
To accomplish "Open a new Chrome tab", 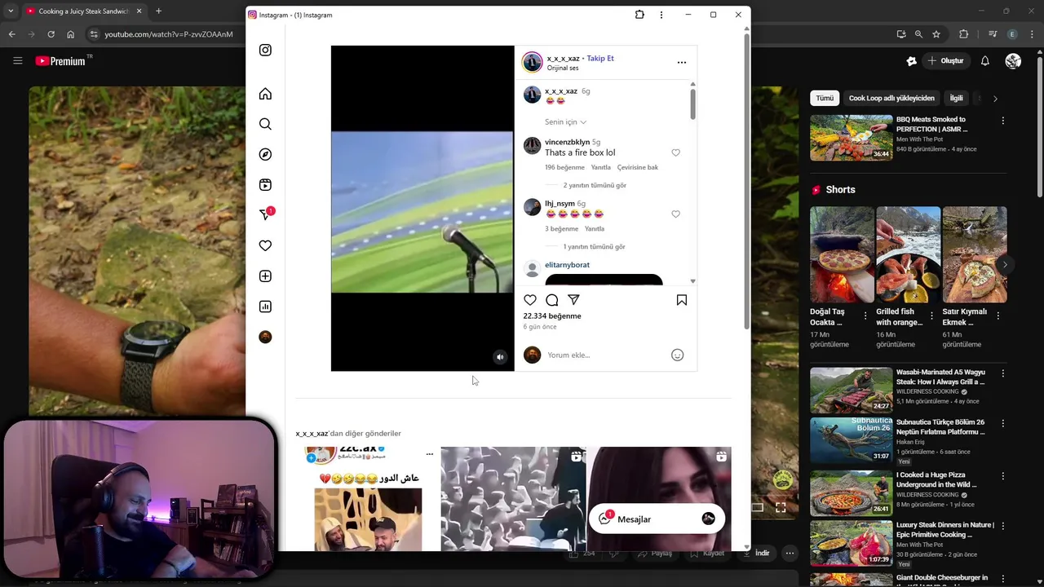I will pyautogui.click(x=158, y=11).
